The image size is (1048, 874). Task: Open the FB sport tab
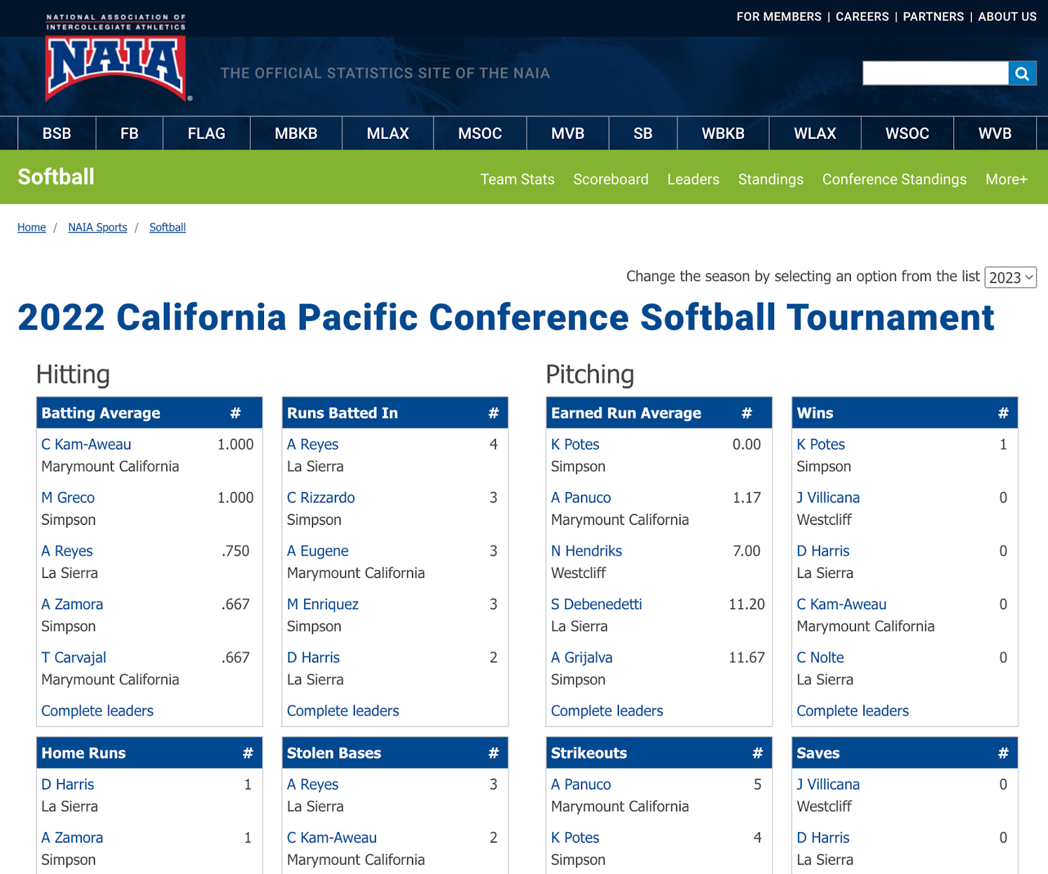point(130,134)
